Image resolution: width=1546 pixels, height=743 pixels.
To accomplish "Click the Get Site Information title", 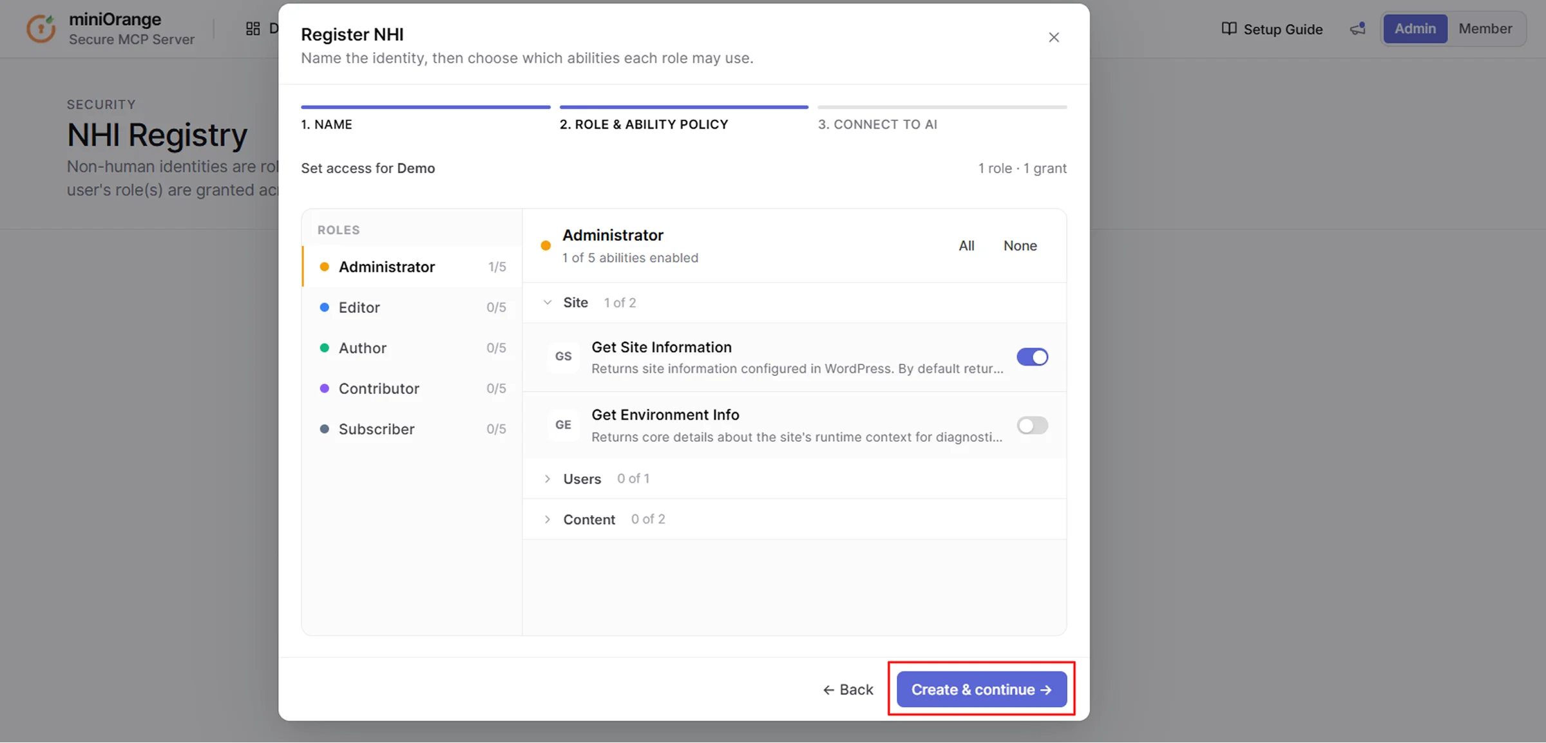I will [x=662, y=347].
